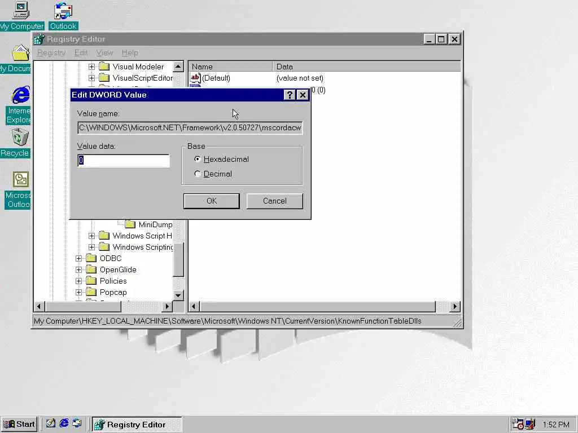Click the Registry Editor title bar icon
Screen dimensions: 578x433
point(40,39)
